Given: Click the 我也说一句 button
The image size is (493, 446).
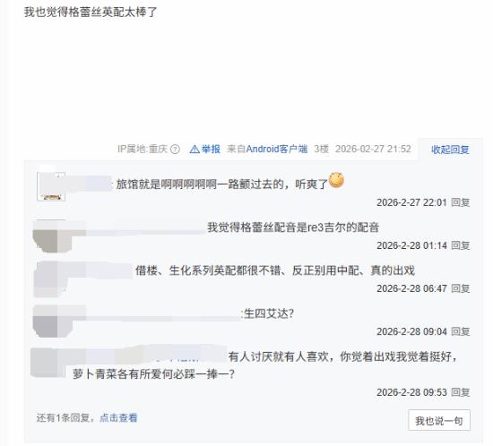Looking at the screenshot, I should (439, 420).
